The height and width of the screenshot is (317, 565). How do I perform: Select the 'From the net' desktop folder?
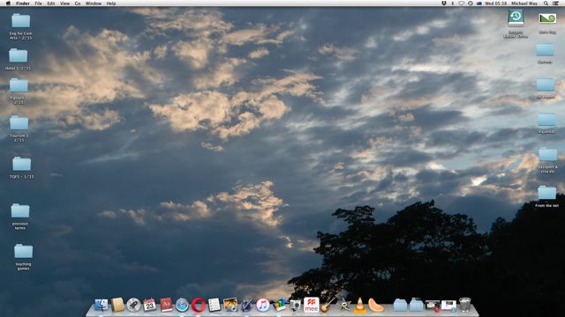click(x=547, y=193)
